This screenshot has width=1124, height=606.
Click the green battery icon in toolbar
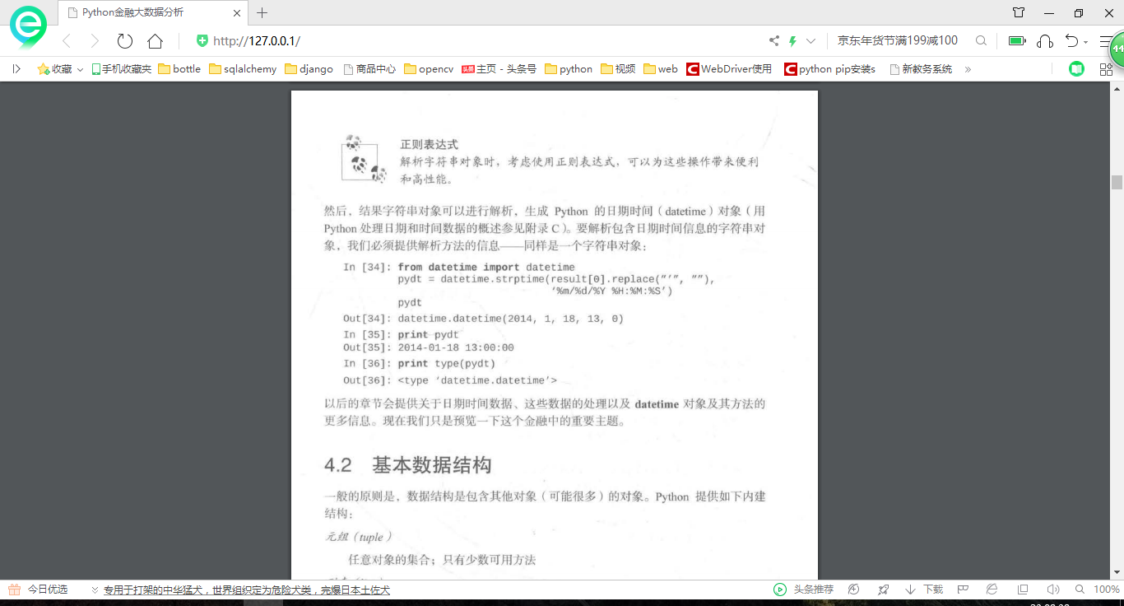[1017, 40]
